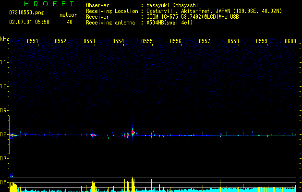Click the meteor count value 40
This screenshot has height=192, width=302.
(70, 22)
